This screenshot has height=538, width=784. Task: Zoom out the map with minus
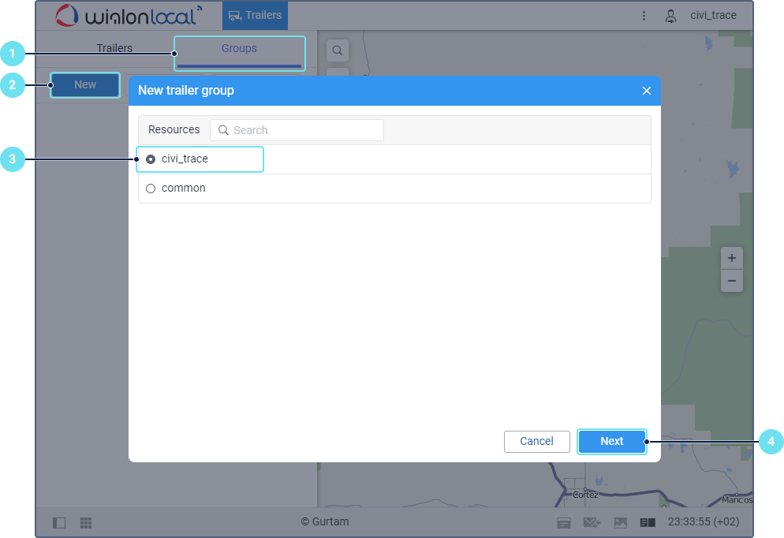pos(731,281)
